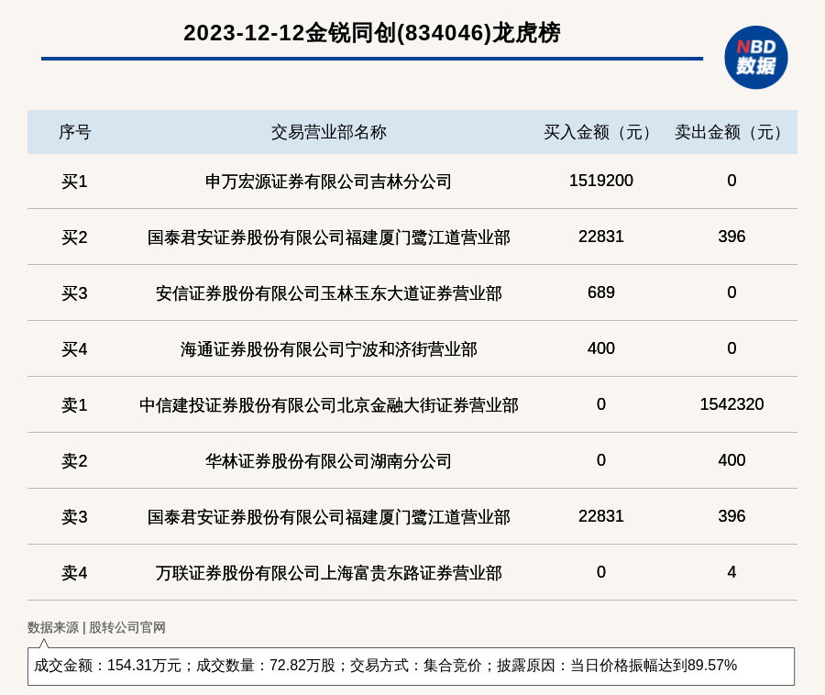Click the sell amount 0 in row 买4
The height and width of the screenshot is (695, 825).
[x=731, y=348]
